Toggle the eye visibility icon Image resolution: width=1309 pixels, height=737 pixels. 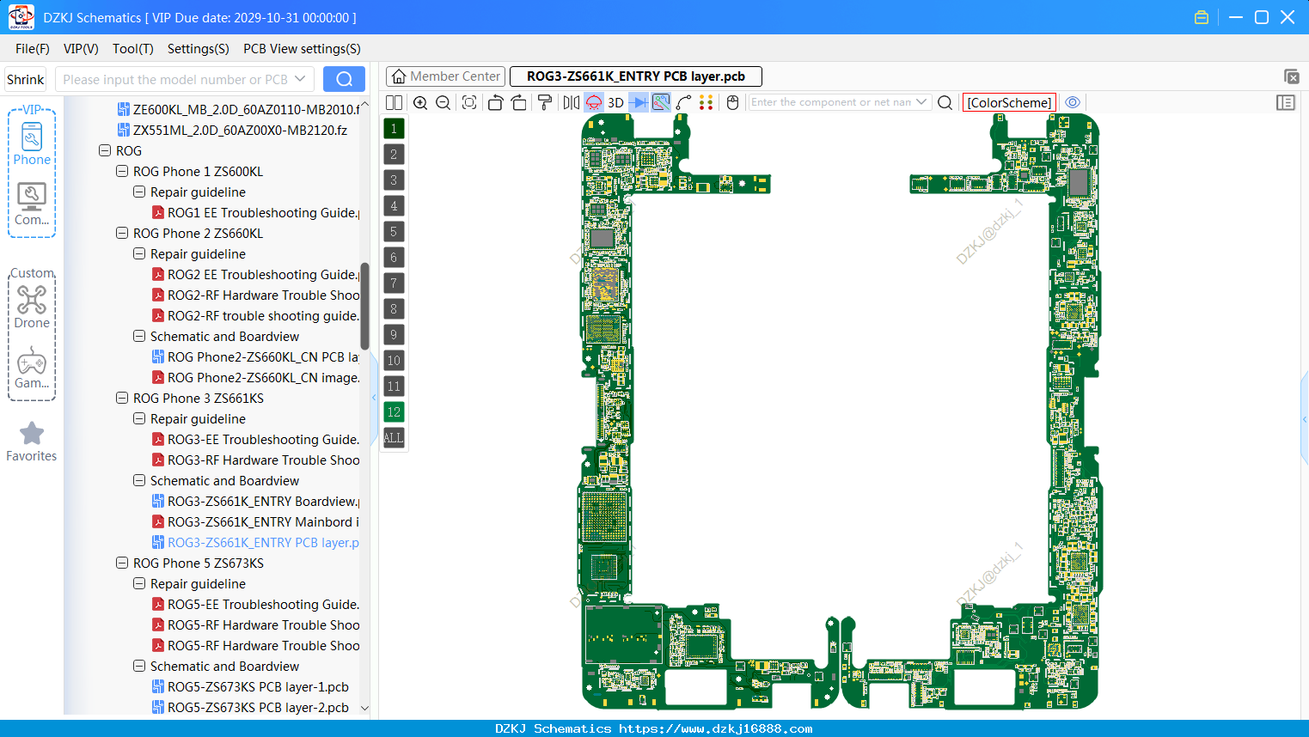(1073, 102)
